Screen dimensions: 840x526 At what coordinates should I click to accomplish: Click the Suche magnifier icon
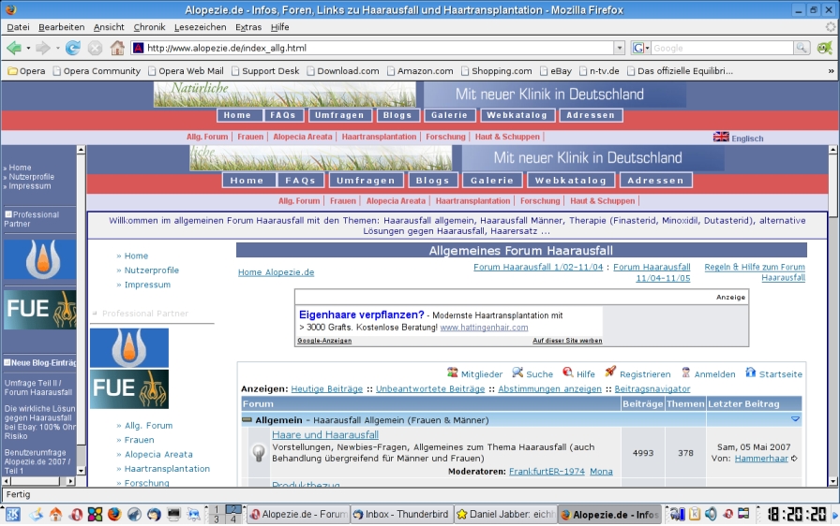click(x=517, y=373)
